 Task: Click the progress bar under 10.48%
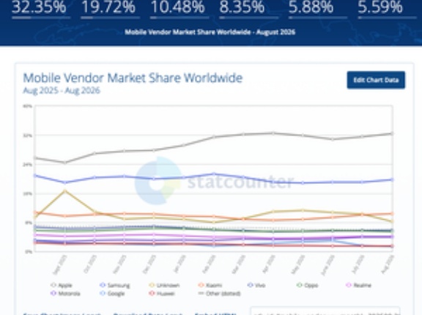179,18
